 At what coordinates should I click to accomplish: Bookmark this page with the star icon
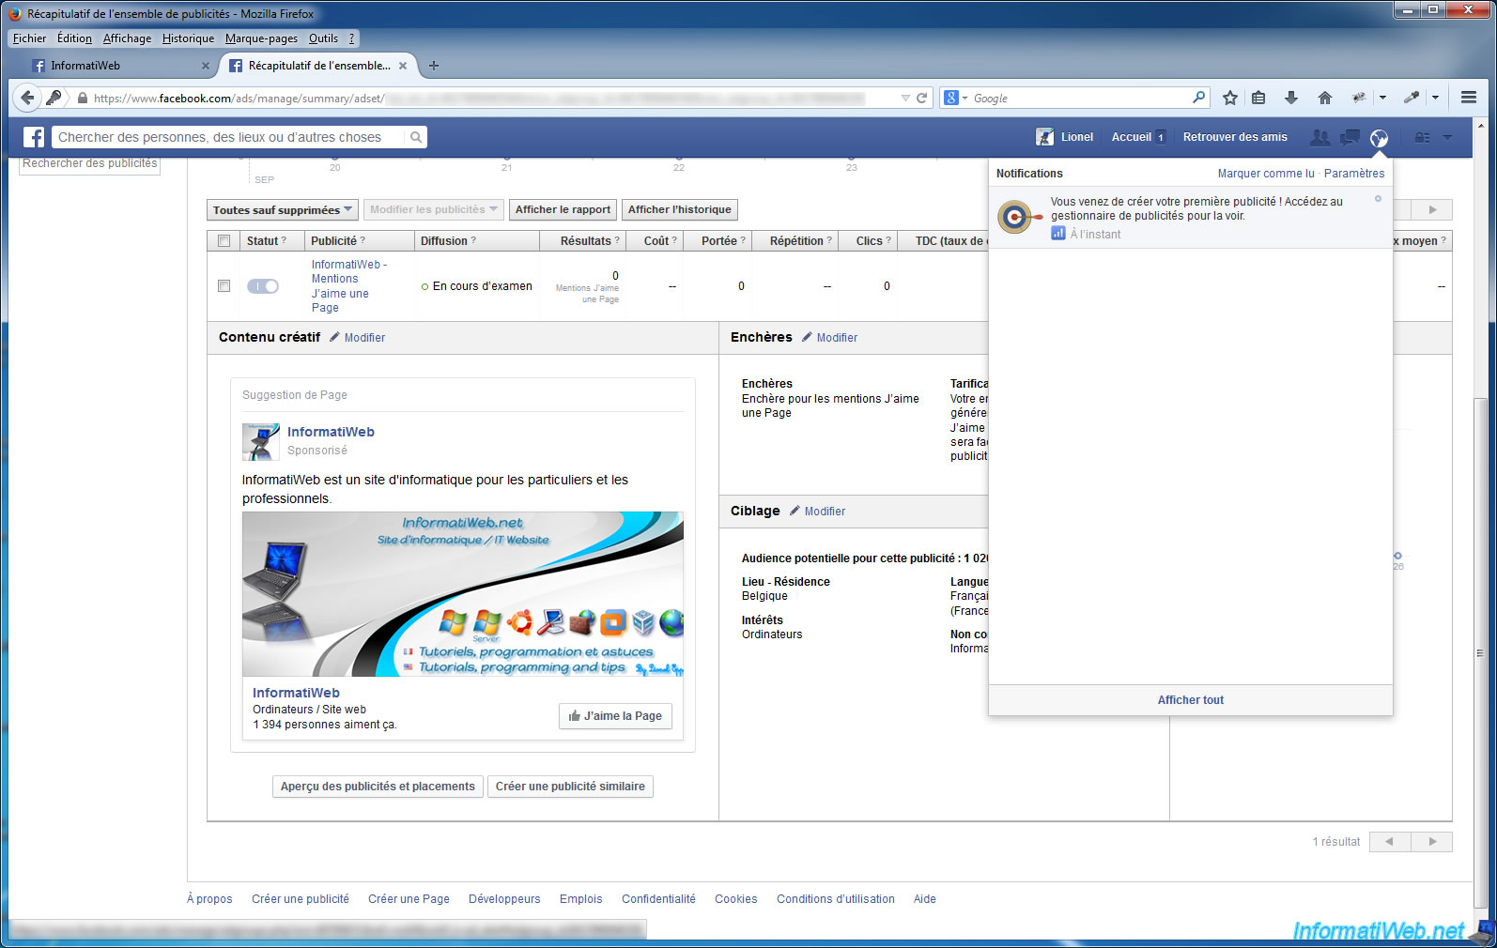(1230, 98)
